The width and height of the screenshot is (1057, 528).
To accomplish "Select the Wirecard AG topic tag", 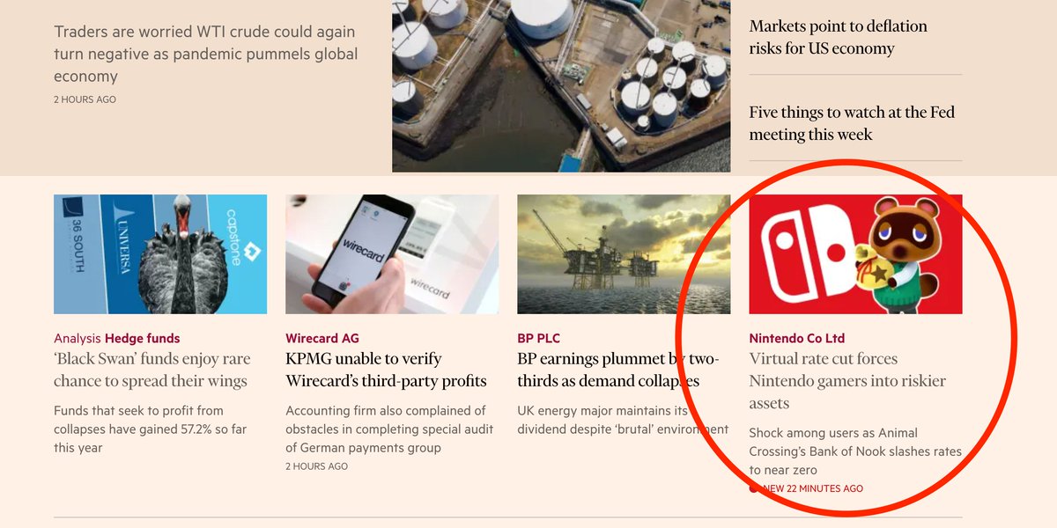I will 322,338.
